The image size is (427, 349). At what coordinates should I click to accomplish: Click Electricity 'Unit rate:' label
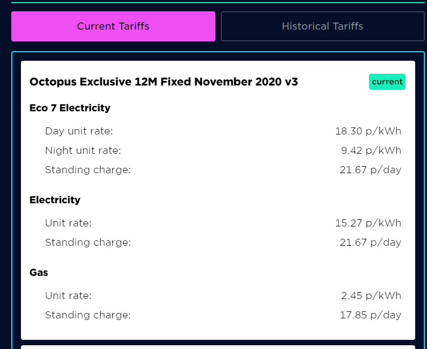coord(68,223)
